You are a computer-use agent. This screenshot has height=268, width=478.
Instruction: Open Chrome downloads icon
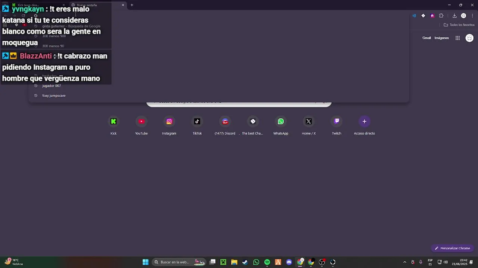[454, 16]
